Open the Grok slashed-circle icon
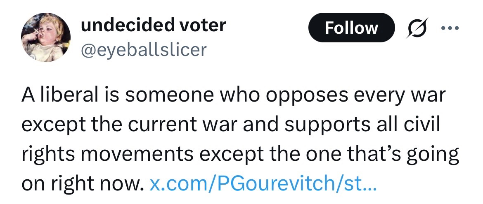Image resolution: width=483 pixels, height=204 pixels. click(417, 28)
